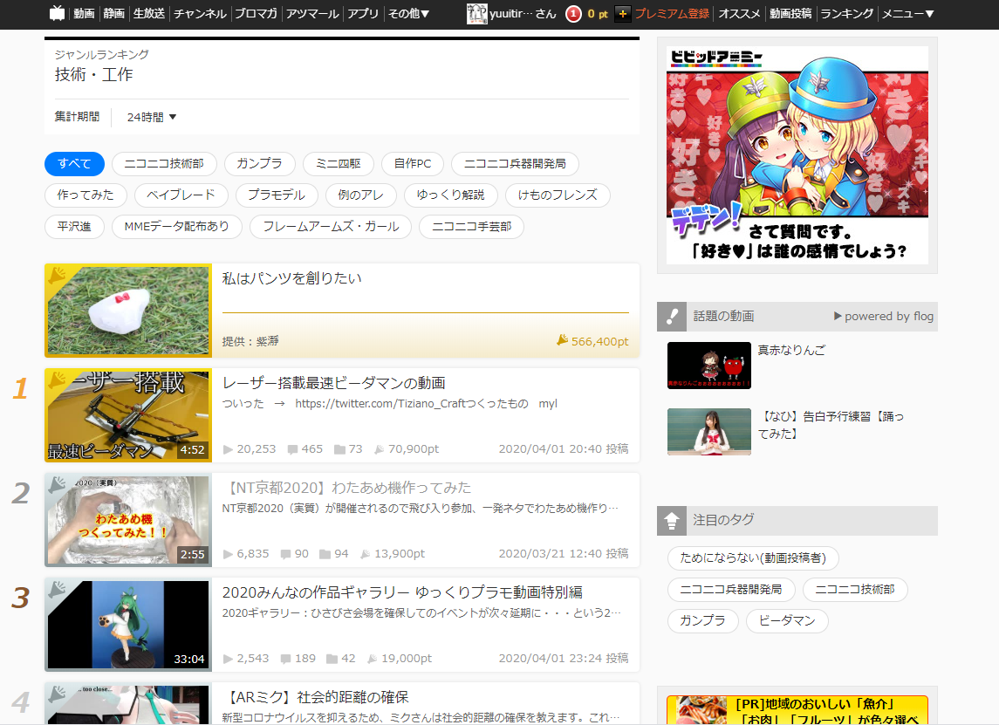Click the powered by flog link
Screen dimensions: 999x725
coord(884,316)
